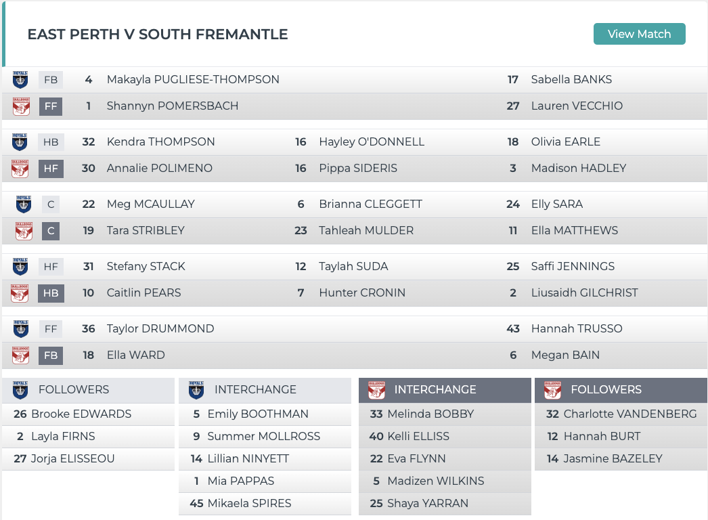Image resolution: width=708 pixels, height=520 pixels.
Task: Open the EAST PERTH V SOUTH FREMANTLE match heading
Action: 156,34
